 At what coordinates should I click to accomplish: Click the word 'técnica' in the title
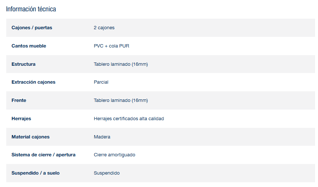click(x=47, y=9)
